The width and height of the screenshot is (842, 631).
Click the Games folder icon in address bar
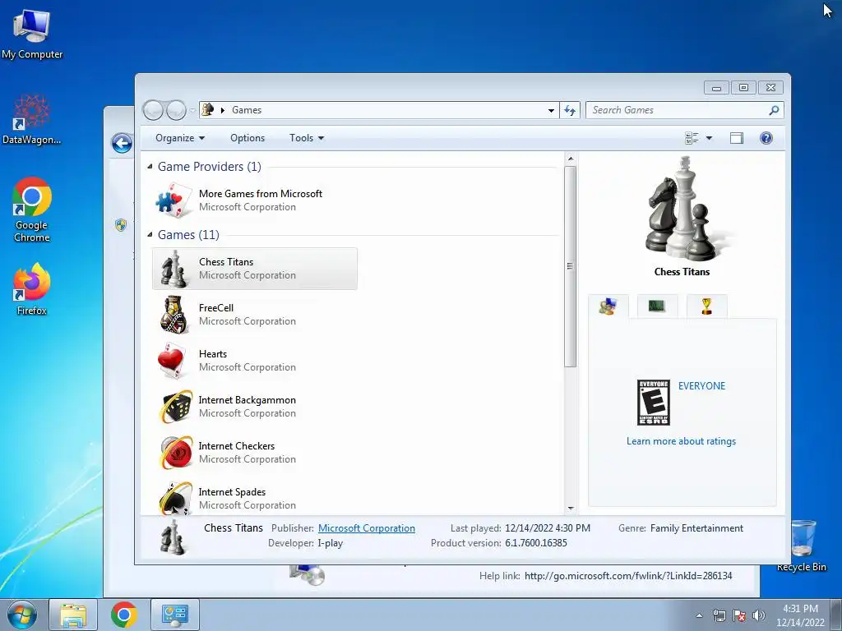(x=208, y=109)
